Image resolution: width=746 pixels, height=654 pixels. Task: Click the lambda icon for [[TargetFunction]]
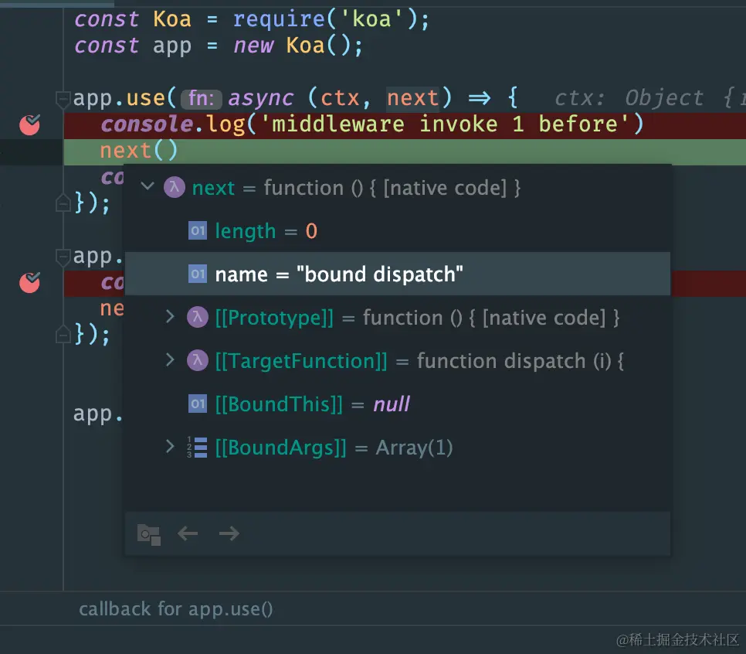point(198,360)
